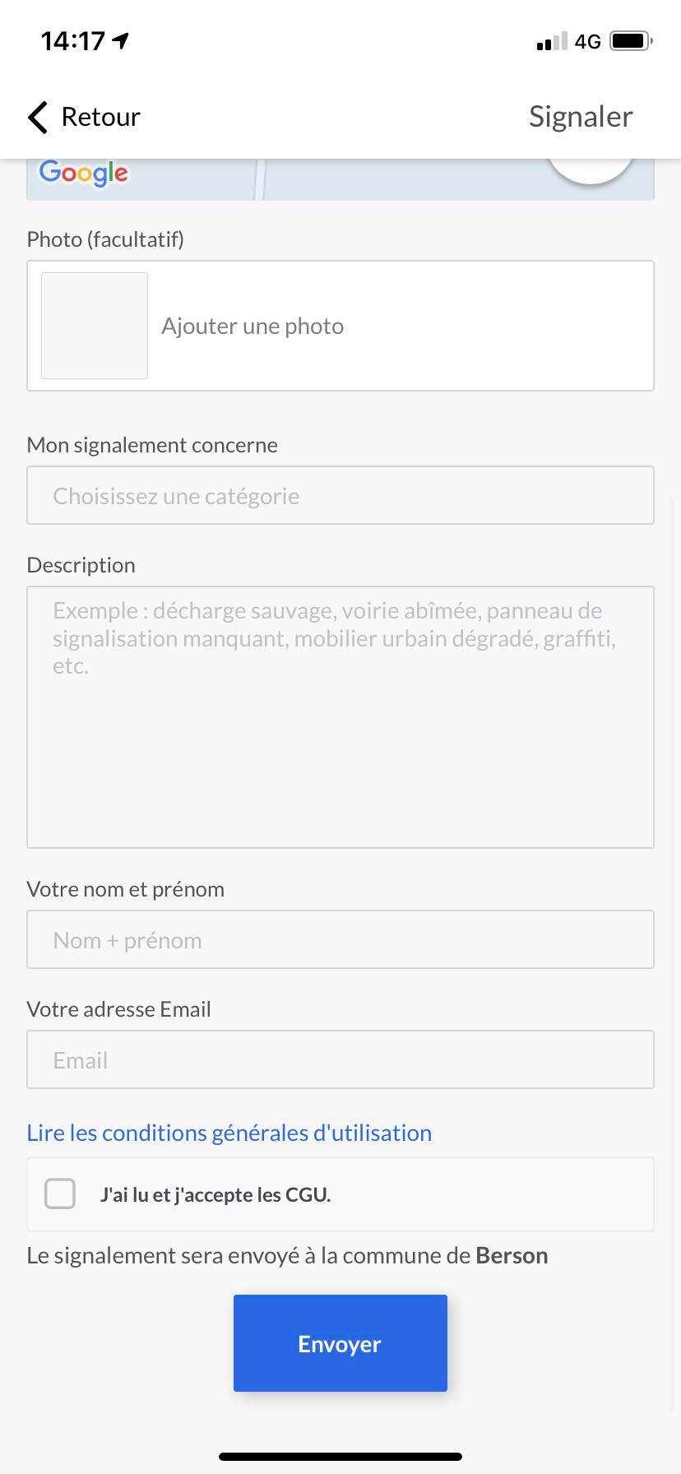The width and height of the screenshot is (681, 1474).
Task: Select Ajouter une photo
Action: click(252, 326)
